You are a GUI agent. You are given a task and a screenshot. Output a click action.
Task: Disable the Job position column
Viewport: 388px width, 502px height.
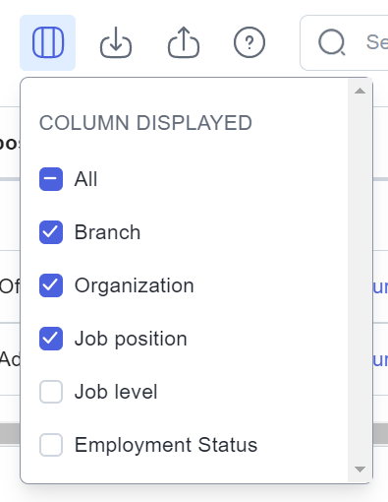[51, 339]
